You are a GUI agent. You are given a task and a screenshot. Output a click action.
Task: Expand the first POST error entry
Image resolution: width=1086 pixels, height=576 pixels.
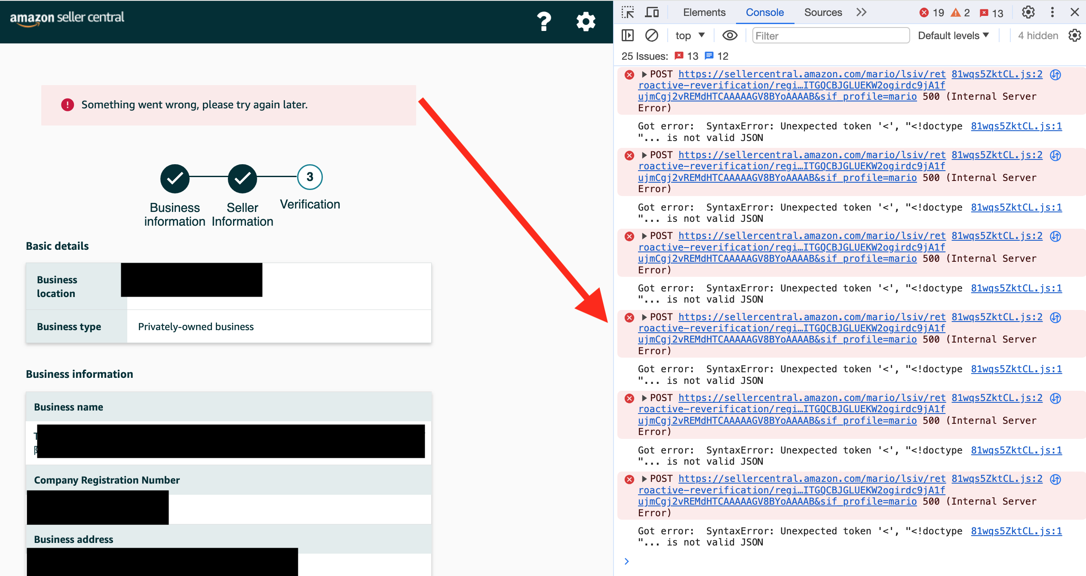click(x=644, y=74)
